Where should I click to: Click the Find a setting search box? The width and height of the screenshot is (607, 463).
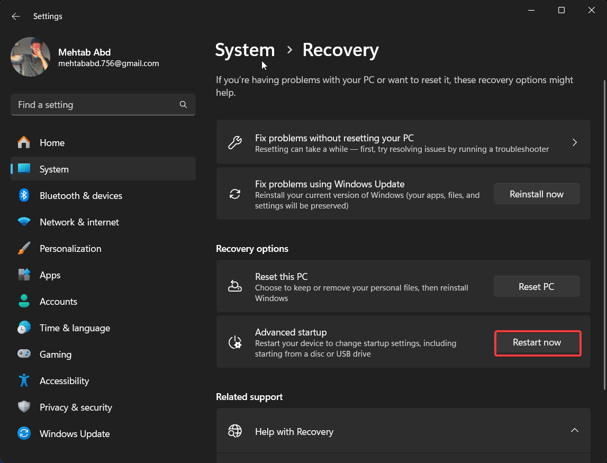click(103, 105)
